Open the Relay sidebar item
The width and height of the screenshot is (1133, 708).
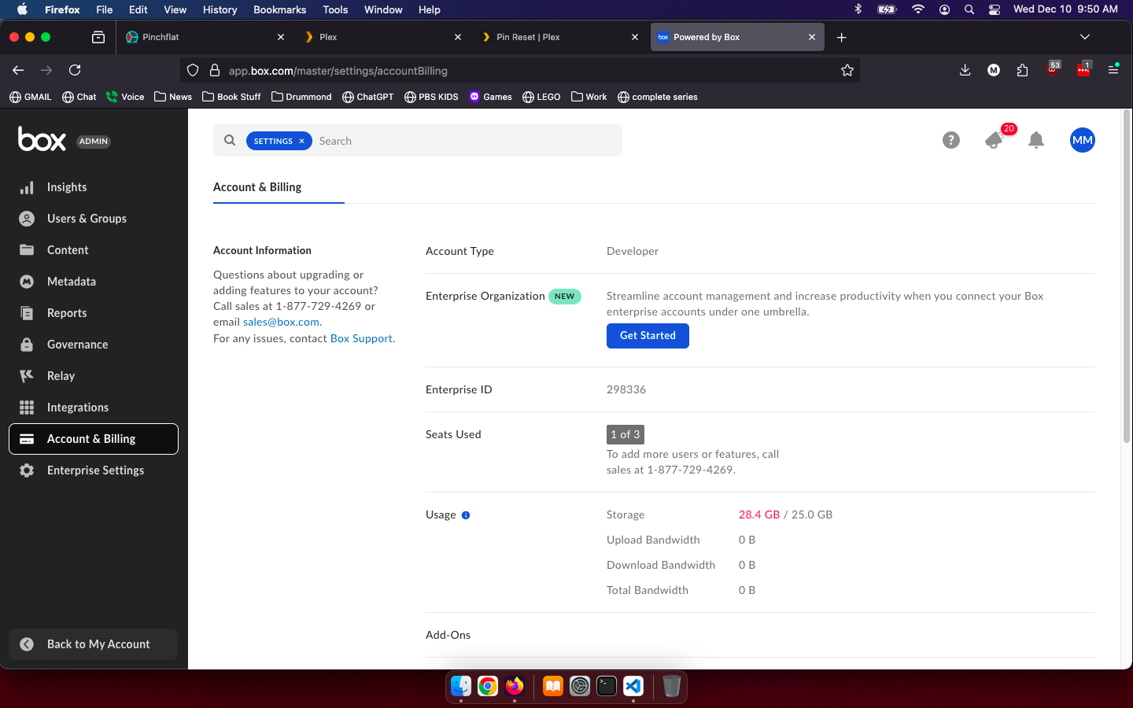61,376
